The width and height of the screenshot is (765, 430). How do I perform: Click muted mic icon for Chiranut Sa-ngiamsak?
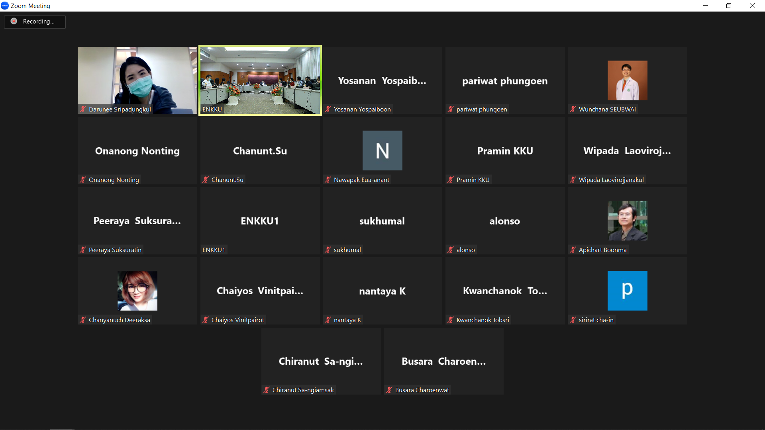coord(267,390)
